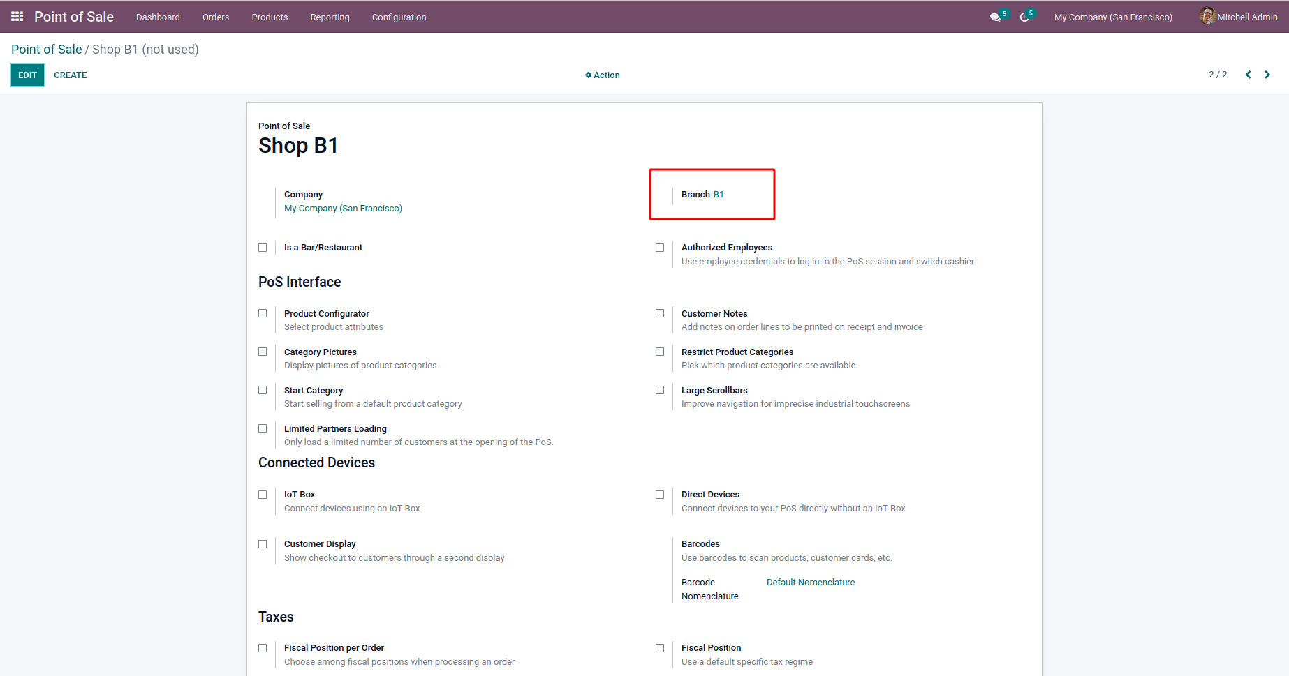The width and height of the screenshot is (1289, 676).
Task: Open the B1 branch link
Action: [x=719, y=195]
